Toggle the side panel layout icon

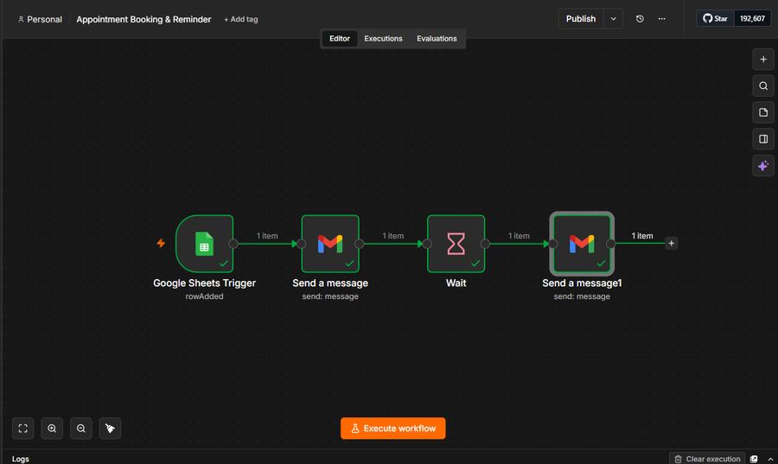pos(763,139)
